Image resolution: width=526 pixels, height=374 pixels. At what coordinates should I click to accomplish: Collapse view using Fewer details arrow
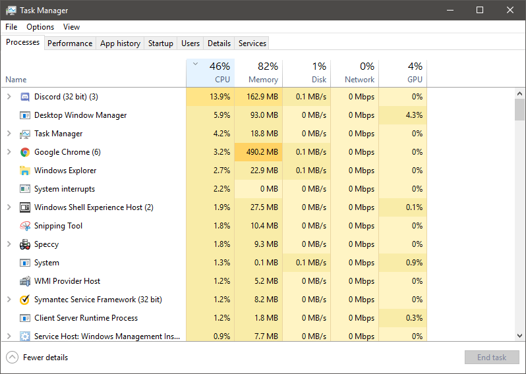point(12,358)
